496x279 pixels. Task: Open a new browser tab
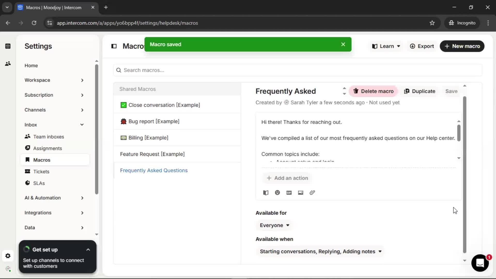[x=106, y=7]
